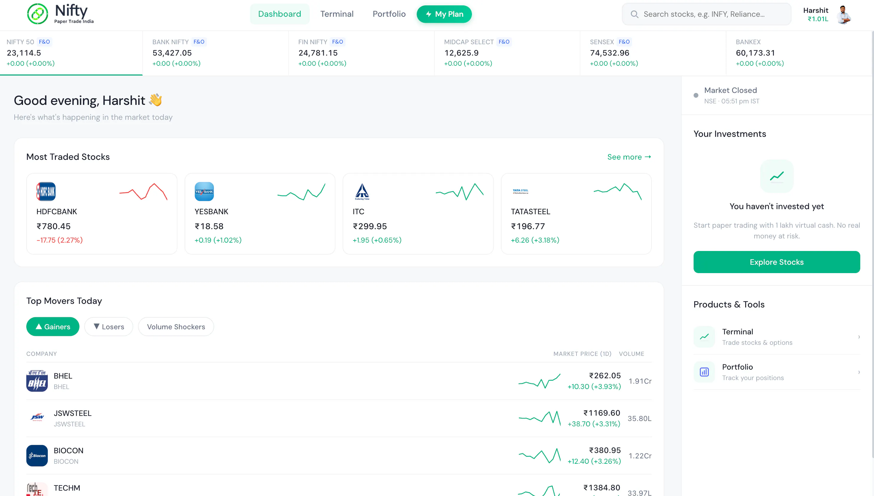The image size is (874, 496).
Task: Click the TATASTEEL sparkline chart
Action: pos(618,192)
